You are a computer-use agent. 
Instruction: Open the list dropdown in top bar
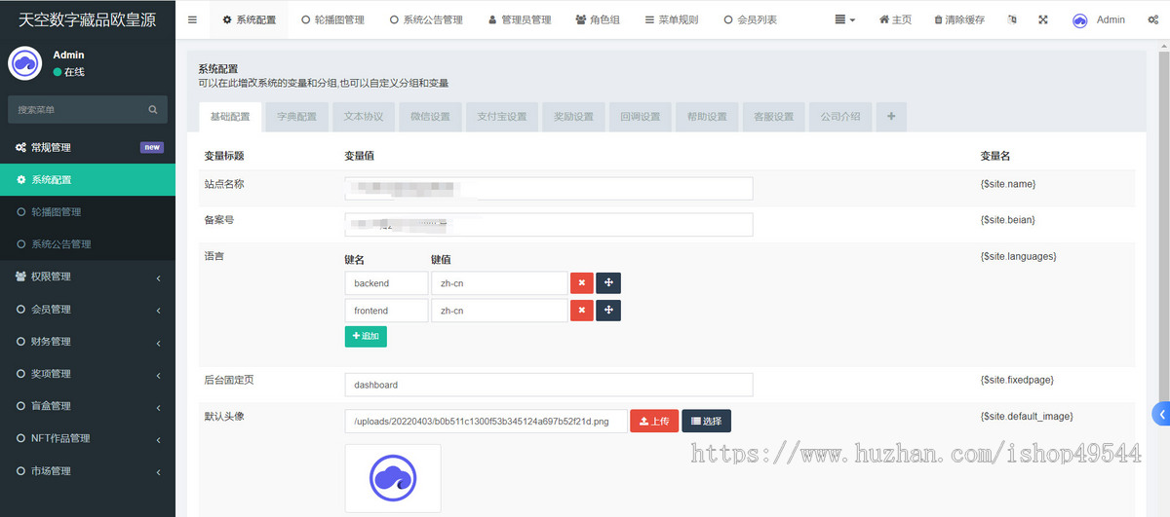845,19
